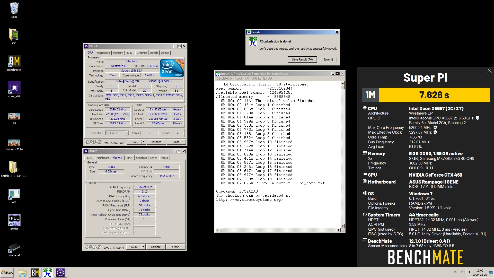The height and width of the screenshot is (278, 494).
Task: Click the Super PI window title icon
Action: coord(217,74)
